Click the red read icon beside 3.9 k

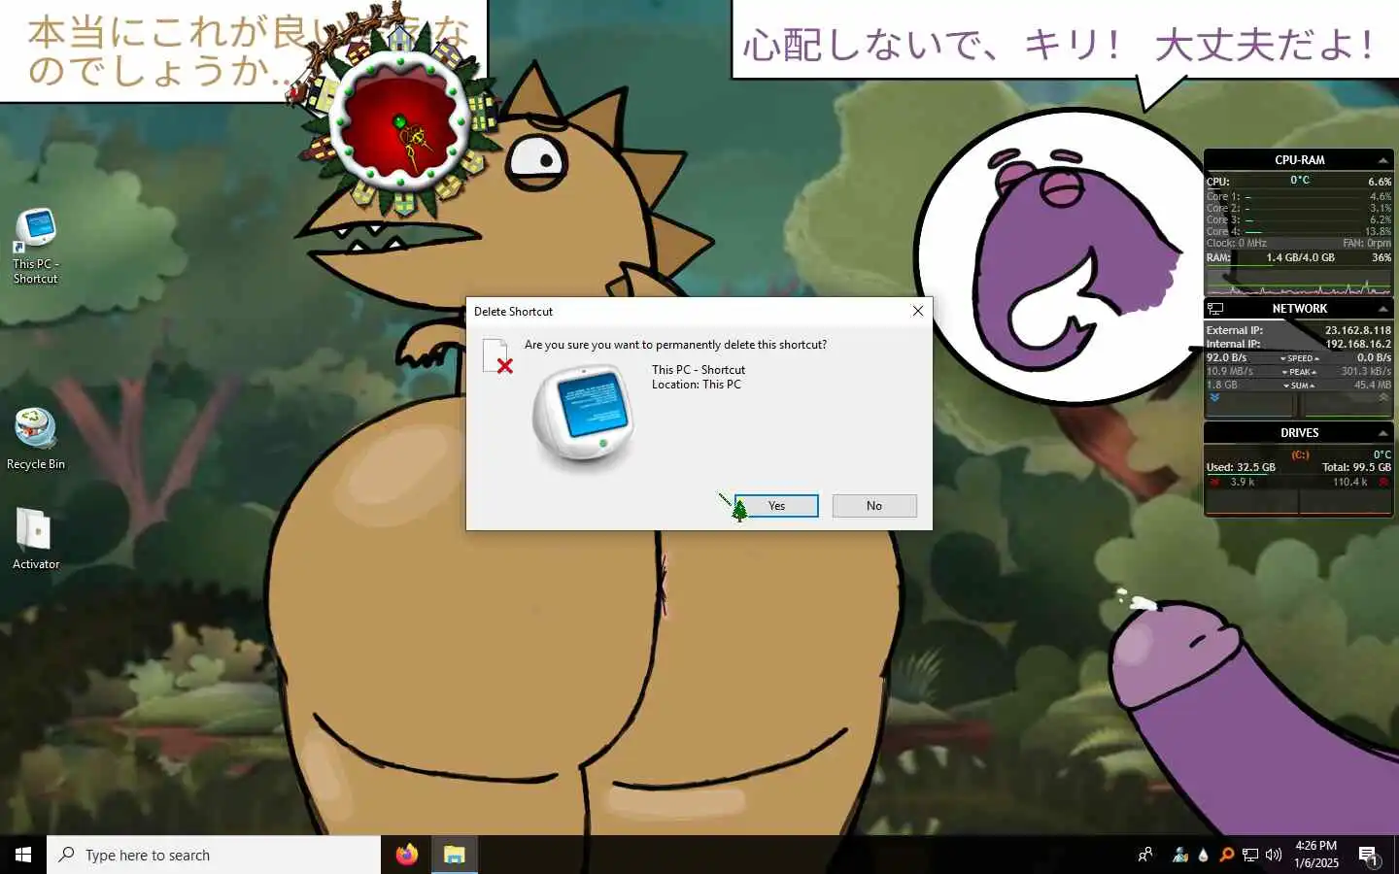1214,482
